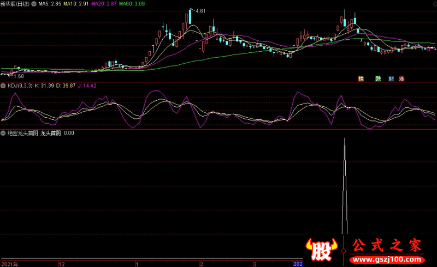
Task: Select the MA10 moving average label
Action: coord(75,4)
